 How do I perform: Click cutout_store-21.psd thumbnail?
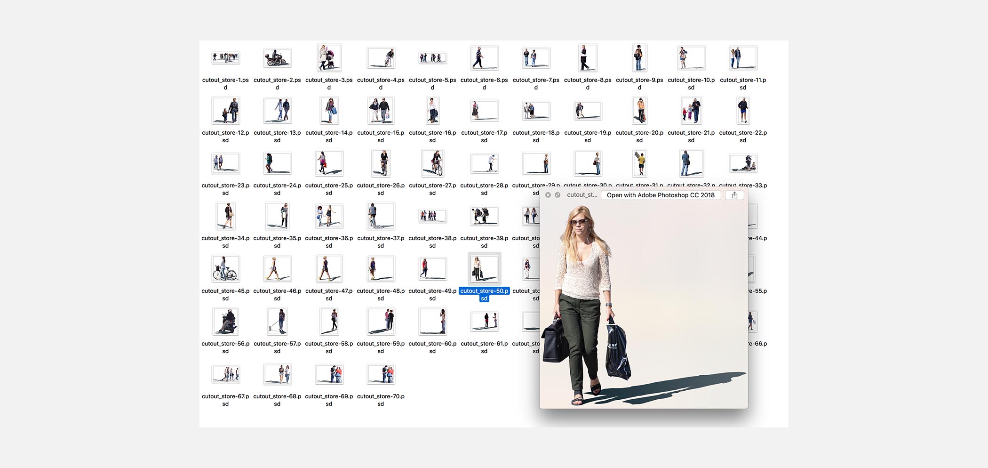click(692, 111)
